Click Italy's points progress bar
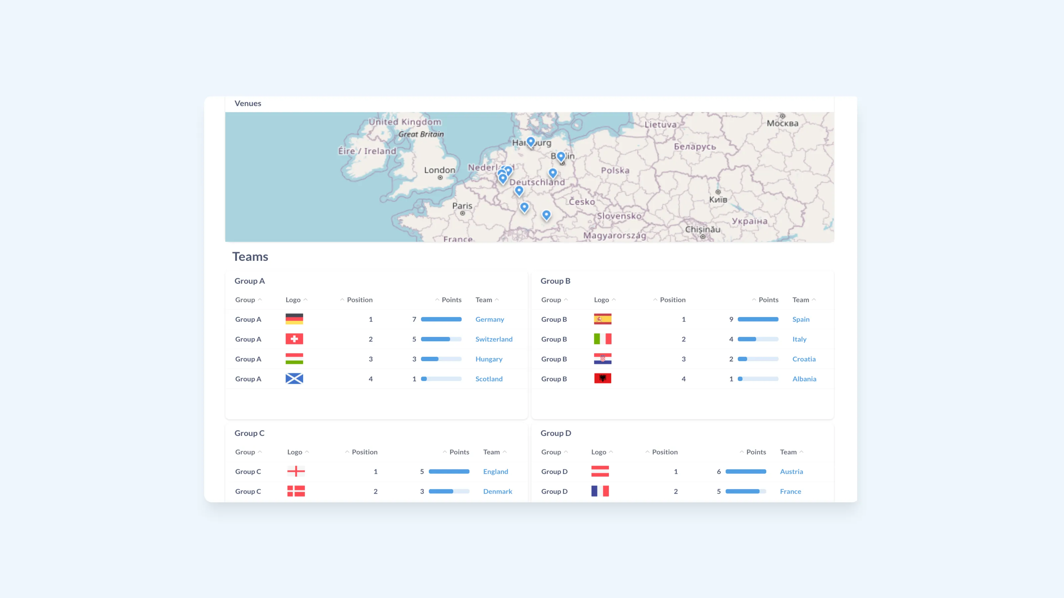Screen dimensions: 1064x598 click(x=757, y=339)
